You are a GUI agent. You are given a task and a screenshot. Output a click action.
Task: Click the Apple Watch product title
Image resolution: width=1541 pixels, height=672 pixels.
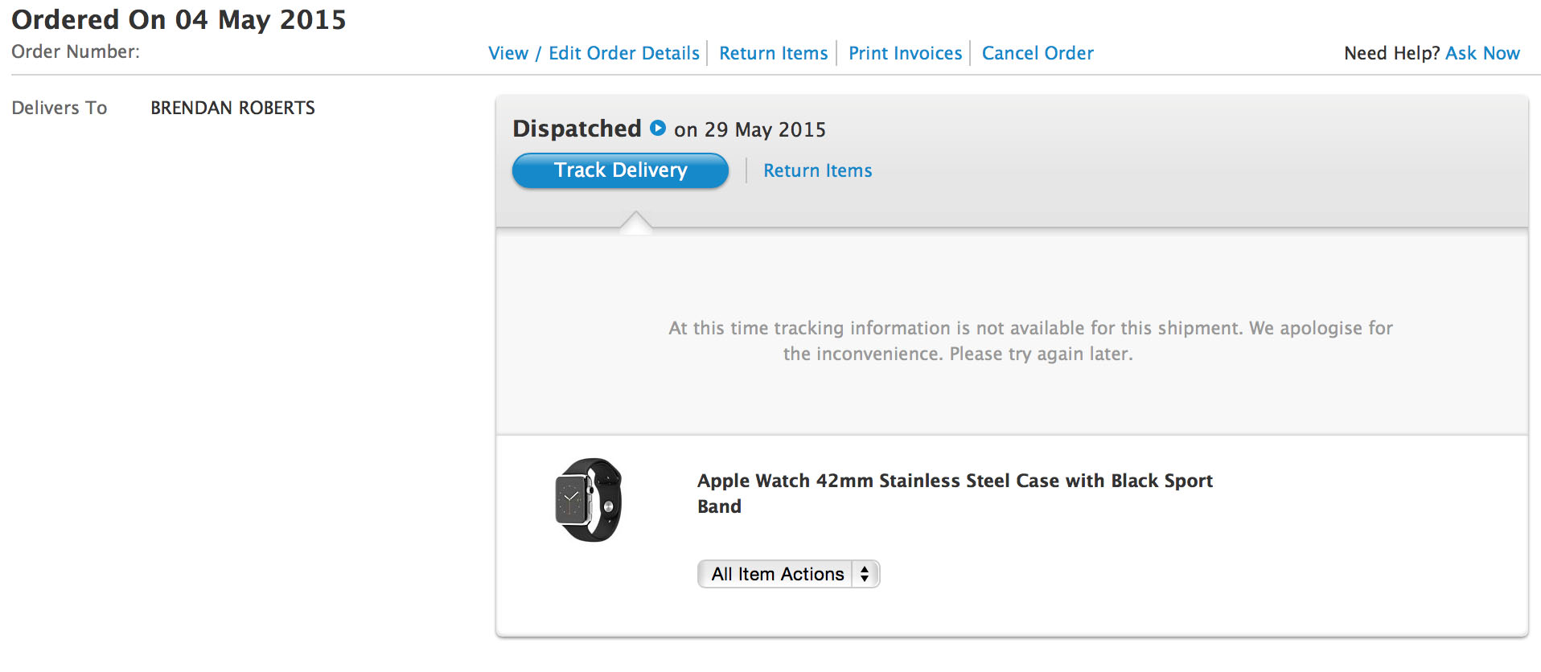(x=955, y=494)
